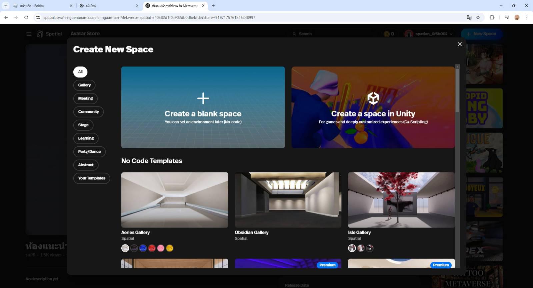533x288 pixels.
Task: Open the Chrome three-dot menu
Action: 527,17
